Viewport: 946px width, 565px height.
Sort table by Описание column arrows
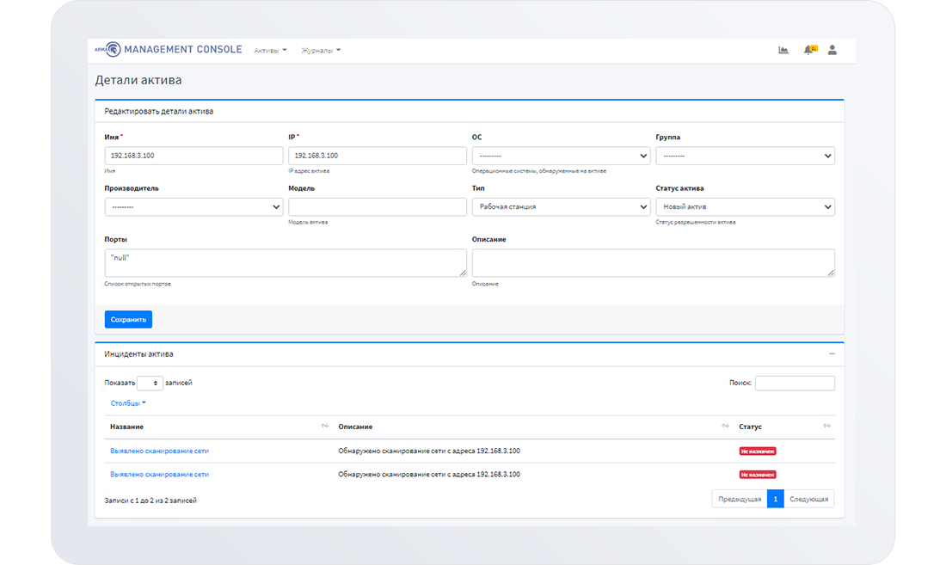(x=725, y=427)
